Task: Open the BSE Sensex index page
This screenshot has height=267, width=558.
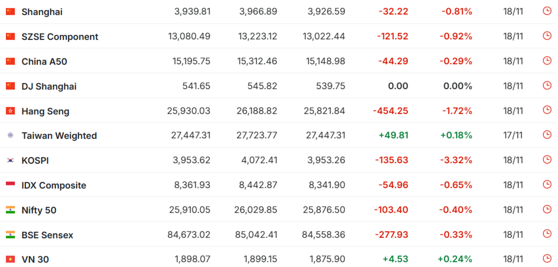Action: coord(47,235)
